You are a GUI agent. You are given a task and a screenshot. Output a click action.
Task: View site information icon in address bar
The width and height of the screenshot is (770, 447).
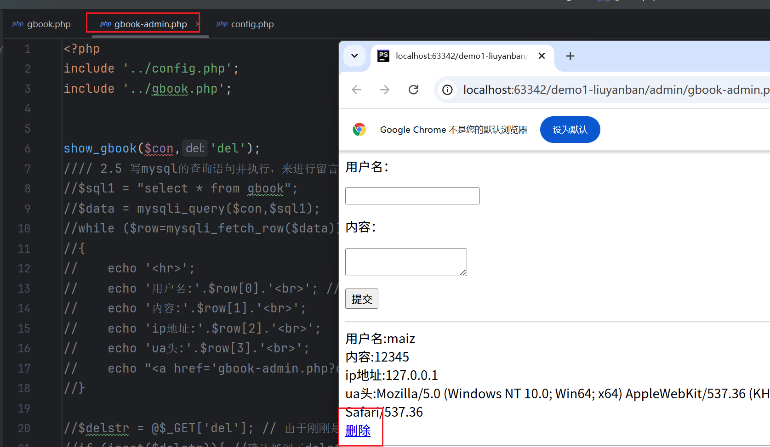447,90
